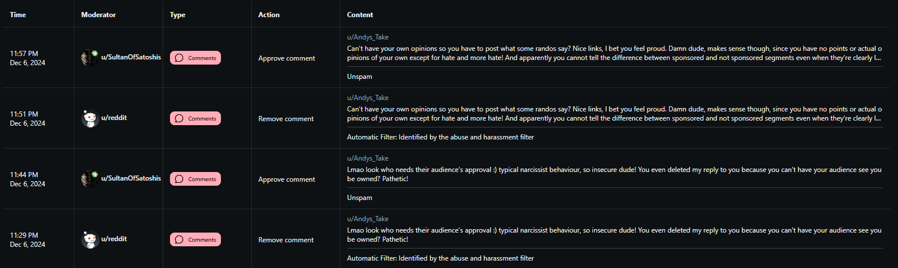Click reddit snoo avatar in 11:29 PM row
Viewport: 898px width, 268px height.
pyautogui.click(x=90, y=239)
